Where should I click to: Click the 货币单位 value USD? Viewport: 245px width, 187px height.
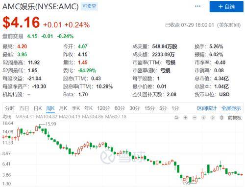coord(224,94)
